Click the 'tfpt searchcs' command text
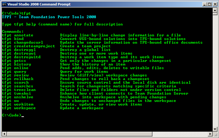Viewport: 219px width, 138px height. pos(18,86)
